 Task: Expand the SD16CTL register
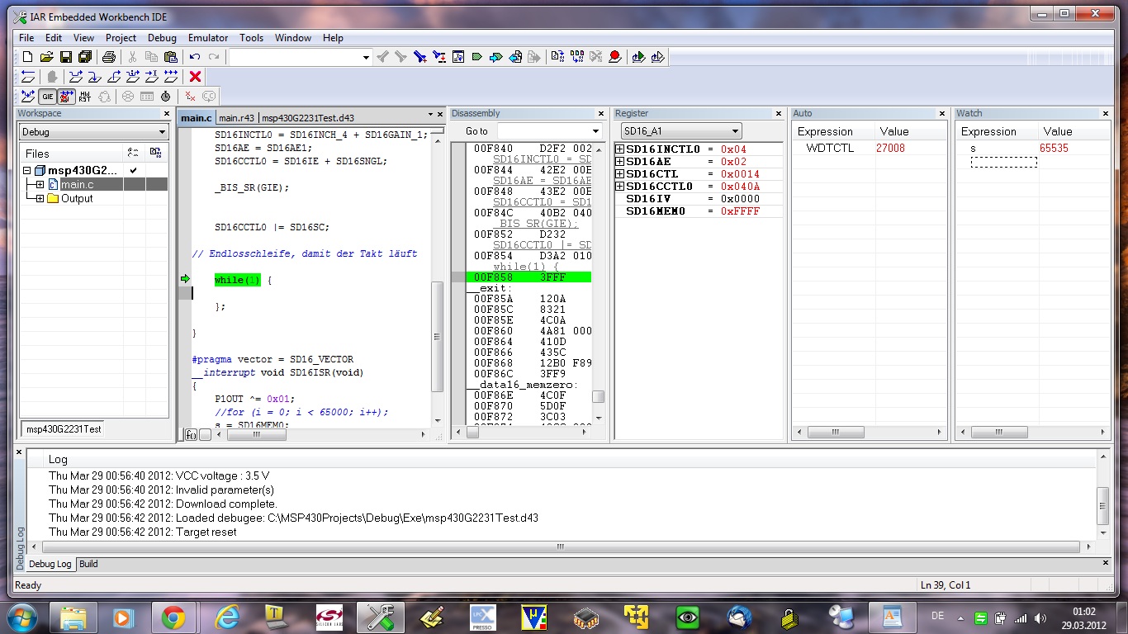coord(620,174)
